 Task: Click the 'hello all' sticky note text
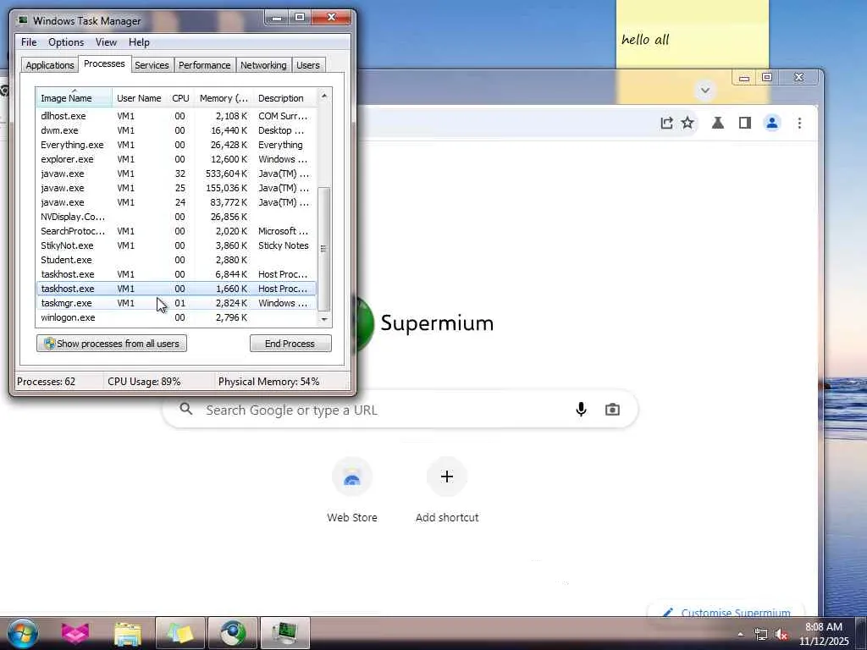(x=645, y=39)
